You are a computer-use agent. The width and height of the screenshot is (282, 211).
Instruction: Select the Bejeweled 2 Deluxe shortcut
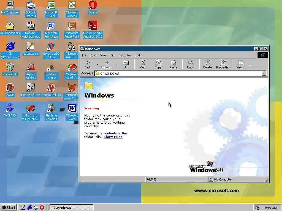(x=51, y=51)
